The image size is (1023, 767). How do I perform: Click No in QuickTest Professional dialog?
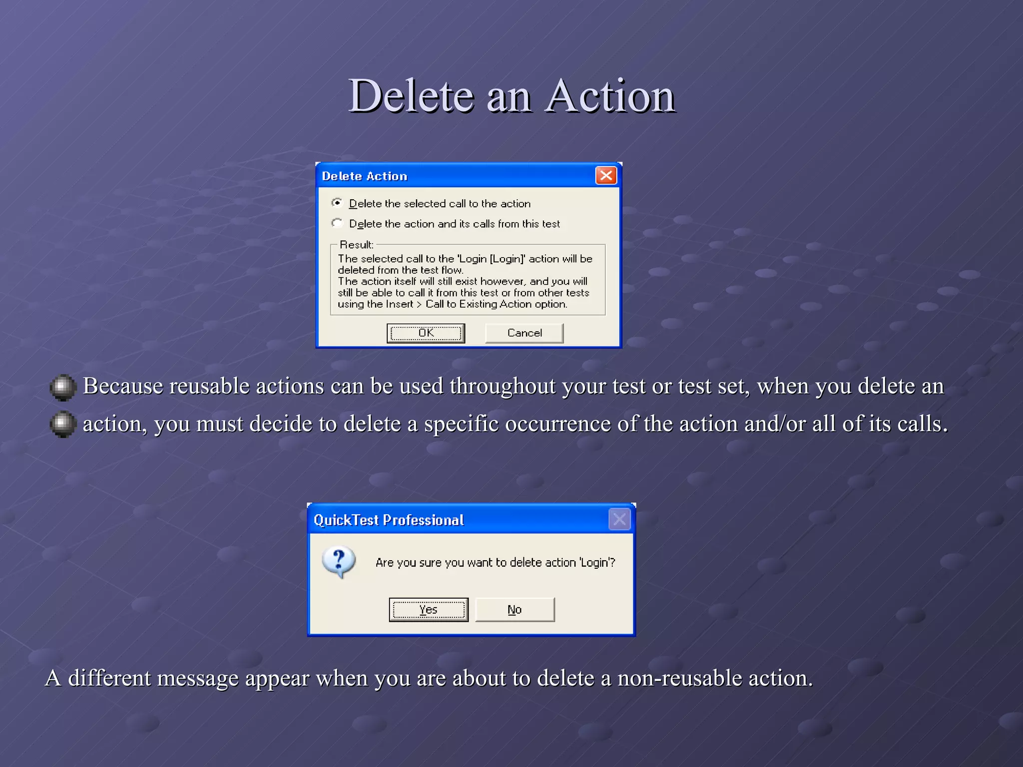[514, 610]
